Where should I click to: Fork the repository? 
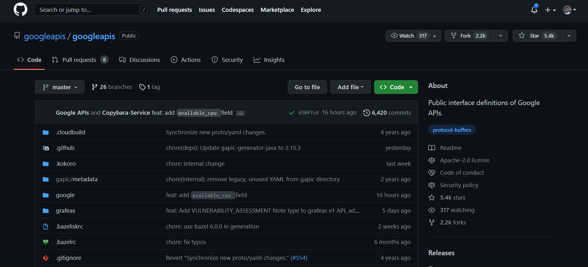pyautogui.click(x=469, y=36)
